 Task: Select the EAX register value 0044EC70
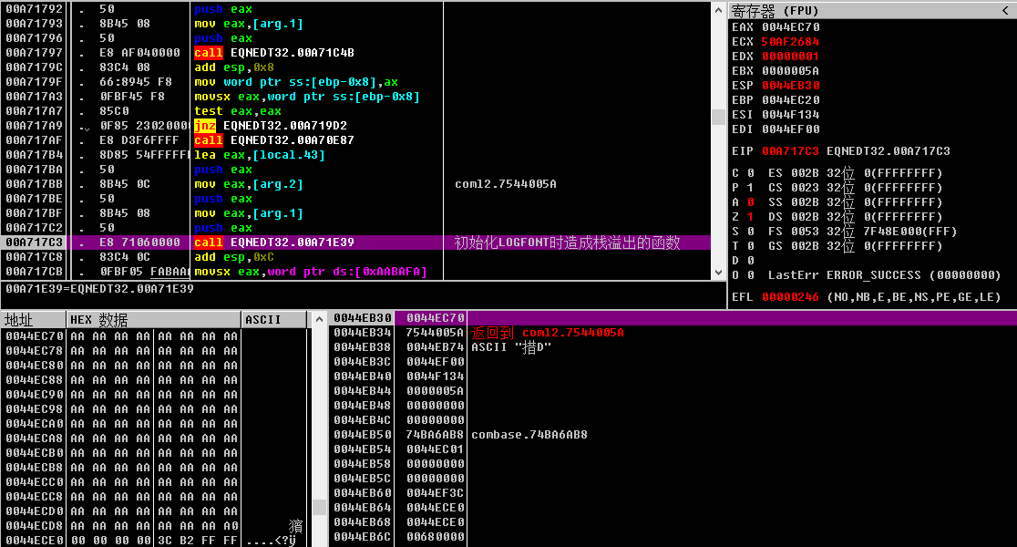tap(791, 27)
